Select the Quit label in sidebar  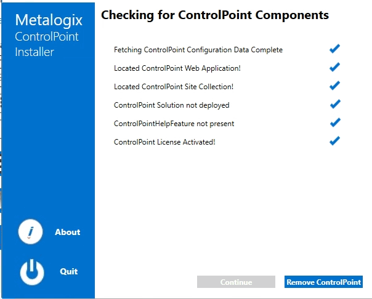(x=68, y=271)
